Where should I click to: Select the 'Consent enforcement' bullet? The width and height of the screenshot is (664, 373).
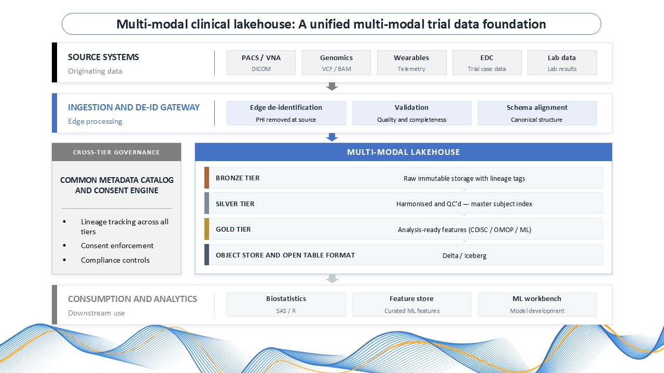tap(117, 246)
